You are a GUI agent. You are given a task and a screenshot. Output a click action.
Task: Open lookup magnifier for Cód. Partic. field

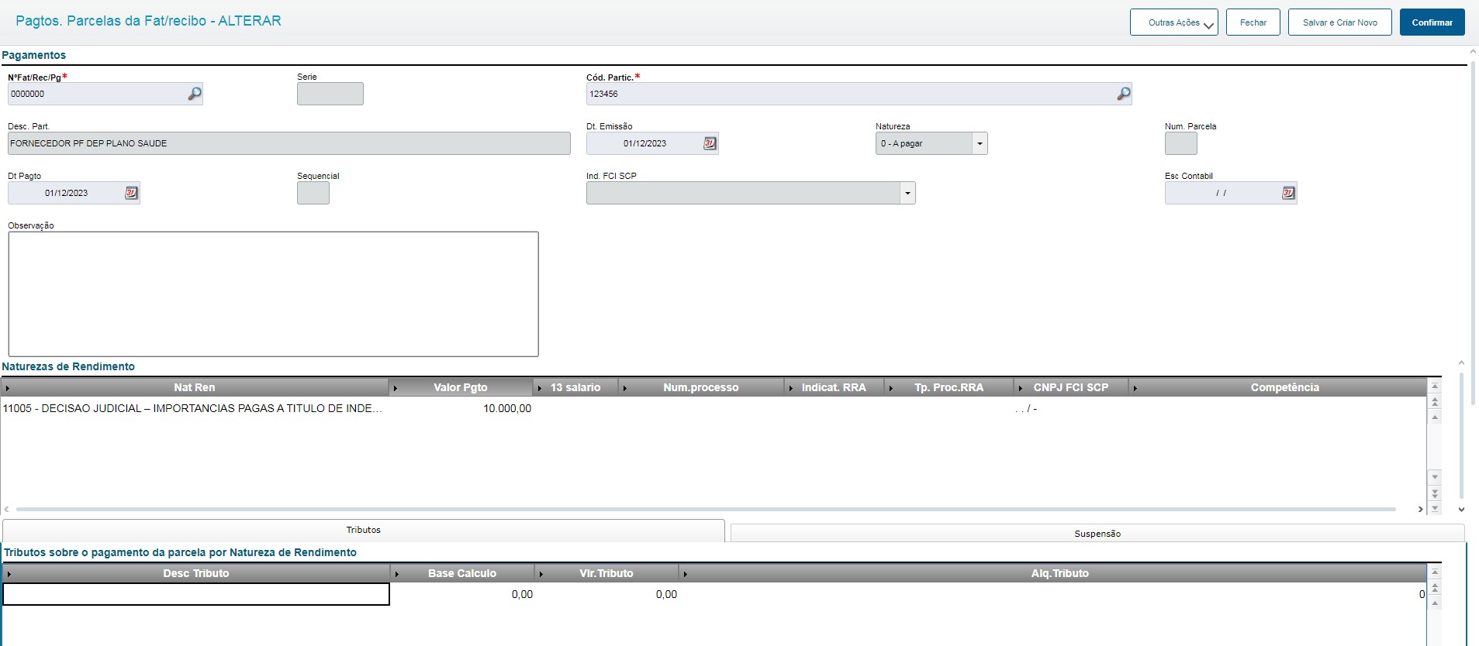point(1123,94)
